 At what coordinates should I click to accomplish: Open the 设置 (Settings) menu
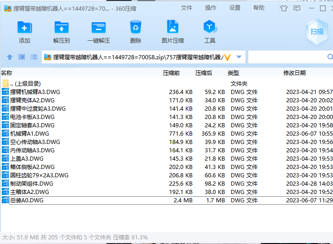[235, 8]
